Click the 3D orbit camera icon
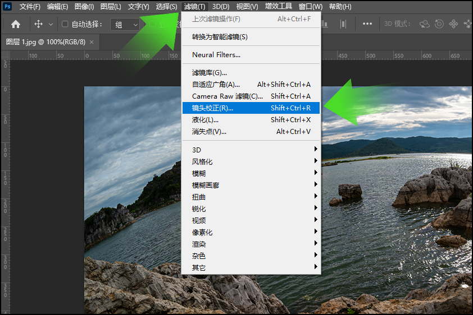 (x=425, y=24)
